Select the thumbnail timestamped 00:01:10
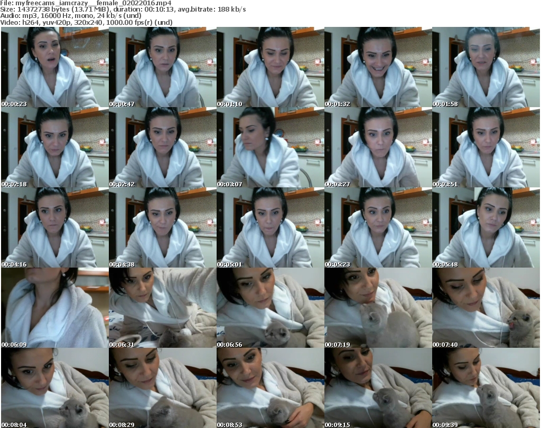541x428 pixels. (270, 67)
